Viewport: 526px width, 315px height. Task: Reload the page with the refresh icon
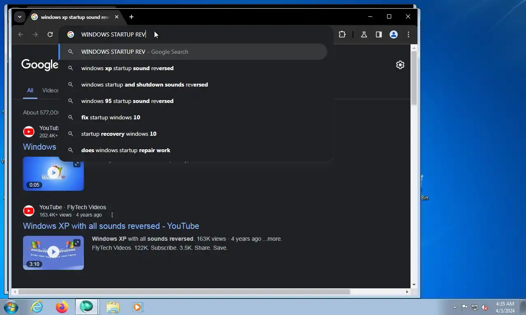(50, 34)
